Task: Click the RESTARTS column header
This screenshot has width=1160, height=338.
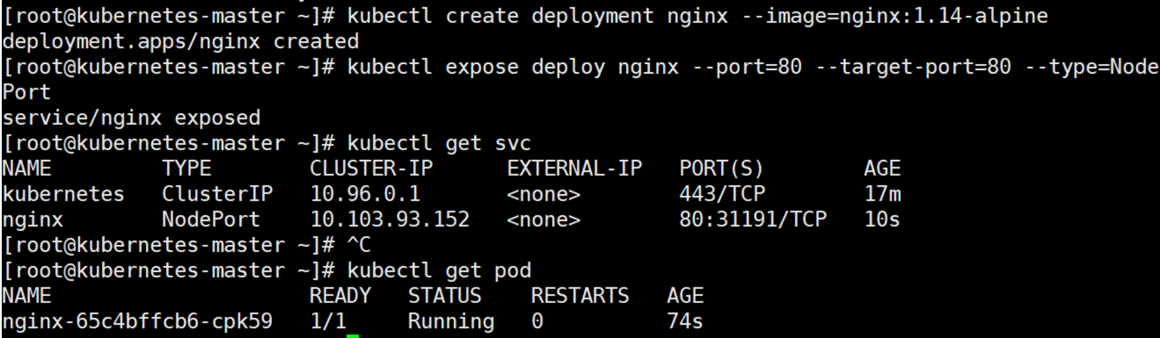Action: [x=580, y=296]
